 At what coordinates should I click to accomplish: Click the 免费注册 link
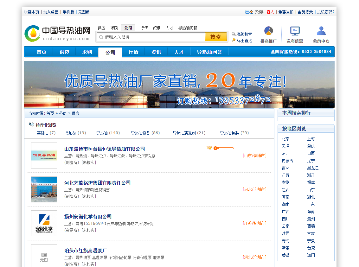(286, 12)
